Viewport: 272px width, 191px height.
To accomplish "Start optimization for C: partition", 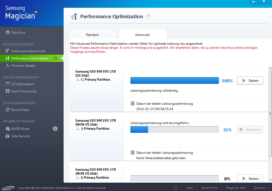I will 250,81.
